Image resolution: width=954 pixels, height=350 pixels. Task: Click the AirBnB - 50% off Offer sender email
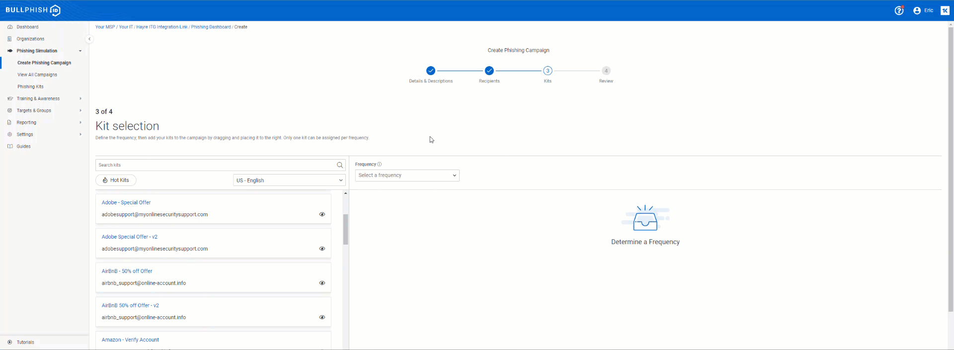144,283
